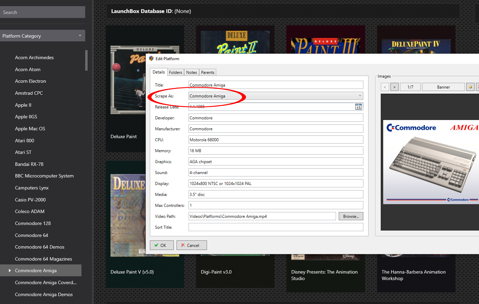Focus the empty Sort Title field
This screenshot has width=479, height=304.
276,227
